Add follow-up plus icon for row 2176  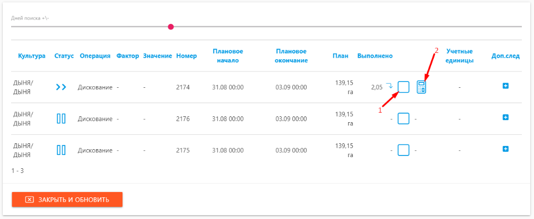pos(506,117)
